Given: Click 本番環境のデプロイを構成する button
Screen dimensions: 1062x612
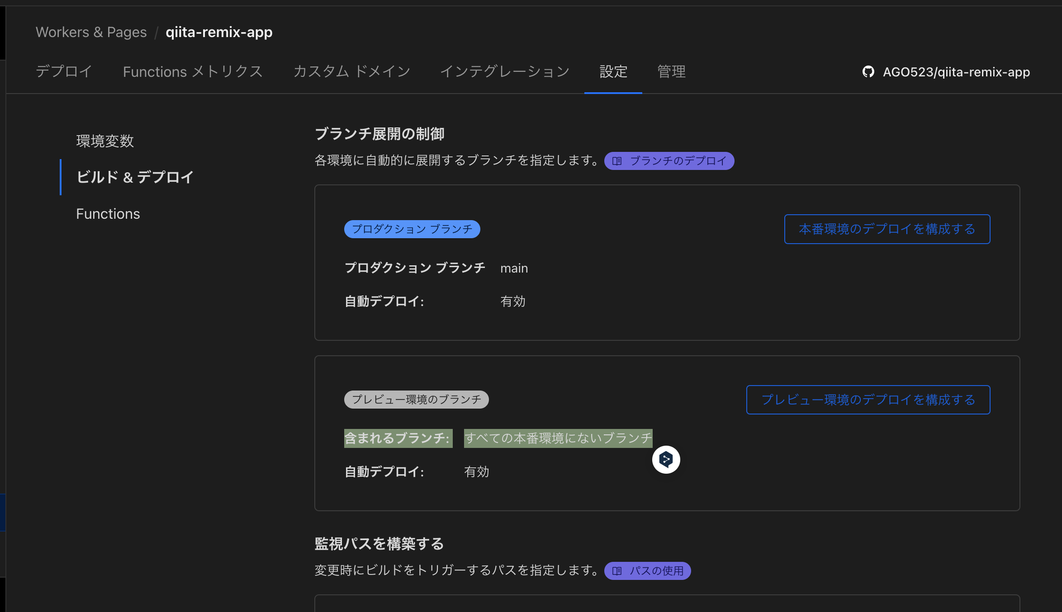Looking at the screenshot, I should point(887,229).
